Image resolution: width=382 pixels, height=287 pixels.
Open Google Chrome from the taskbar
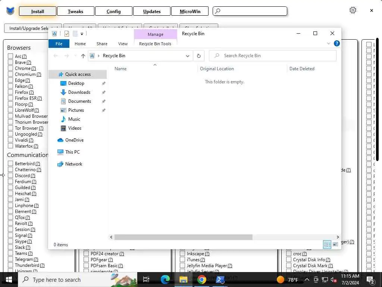[x=202, y=280]
